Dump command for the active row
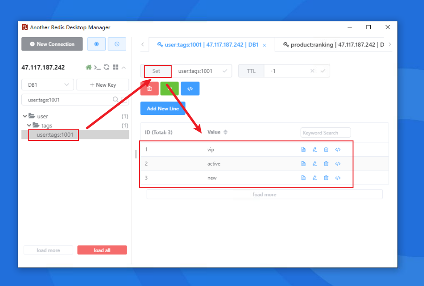This screenshot has height=286, width=424. point(338,164)
